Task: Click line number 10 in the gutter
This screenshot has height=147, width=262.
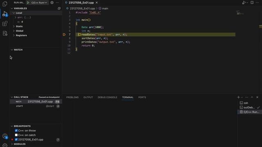Action: coord(69,45)
